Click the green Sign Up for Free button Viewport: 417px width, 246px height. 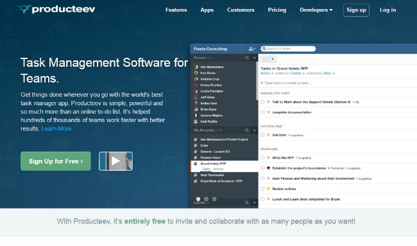[x=56, y=161]
